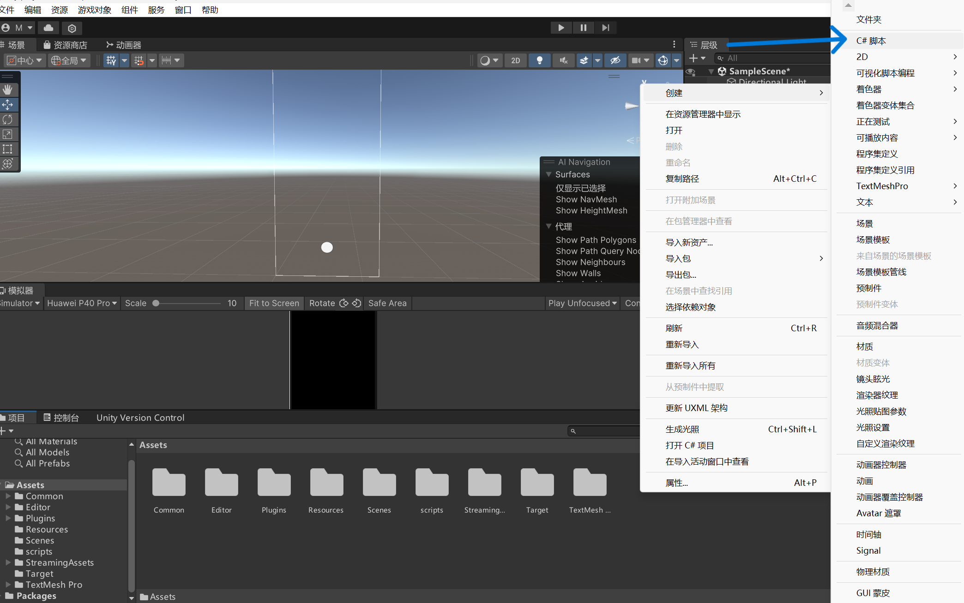964x603 pixels.
Task: Expand StreamingAssets folder in tree
Action: click(8, 562)
